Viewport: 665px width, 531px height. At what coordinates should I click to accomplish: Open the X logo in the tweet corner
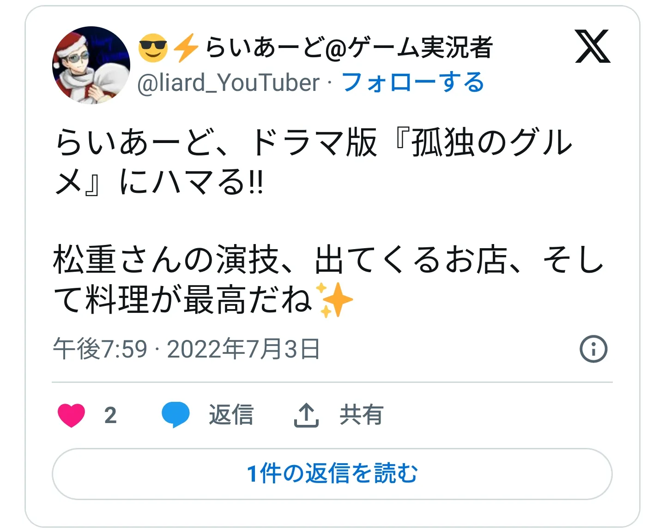pos(592,46)
